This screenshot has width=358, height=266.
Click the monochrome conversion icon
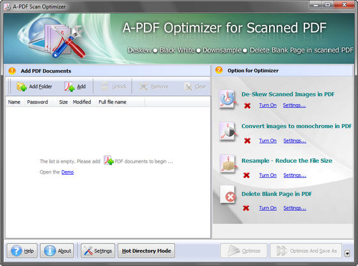pyautogui.click(x=228, y=131)
